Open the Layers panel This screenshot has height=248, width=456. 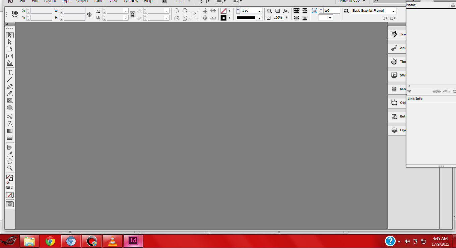pos(396,130)
